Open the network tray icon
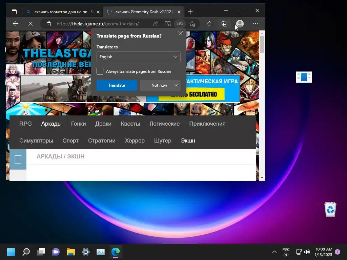The image size is (347, 260). (x=299, y=252)
